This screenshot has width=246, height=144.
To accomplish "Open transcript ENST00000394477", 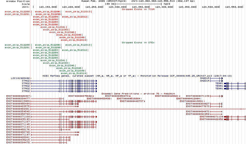I will [18, 99].
